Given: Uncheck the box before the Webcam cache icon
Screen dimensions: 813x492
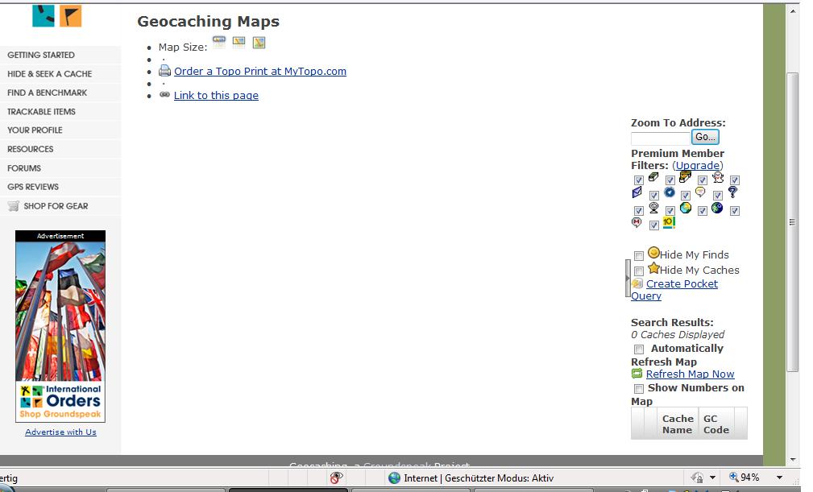Looking at the screenshot, I should [x=639, y=211].
